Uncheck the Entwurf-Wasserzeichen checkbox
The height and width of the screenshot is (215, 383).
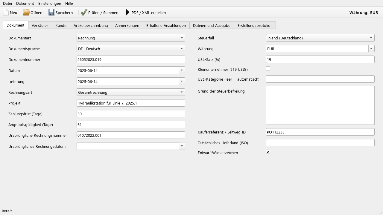click(268, 152)
